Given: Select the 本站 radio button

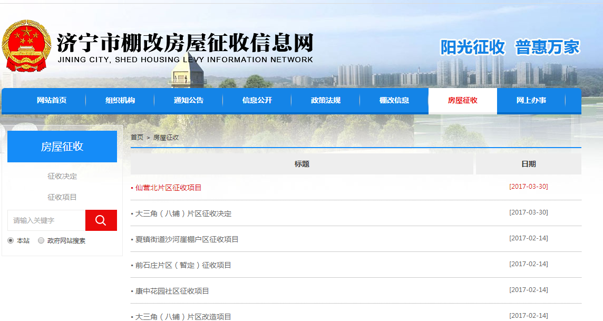Looking at the screenshot, I should click(11, 241).
